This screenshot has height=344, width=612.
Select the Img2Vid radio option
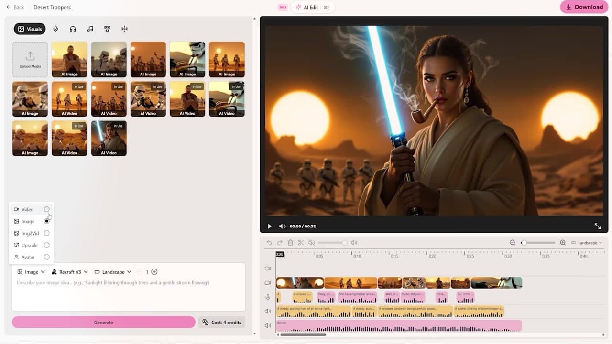pos(46,233)
